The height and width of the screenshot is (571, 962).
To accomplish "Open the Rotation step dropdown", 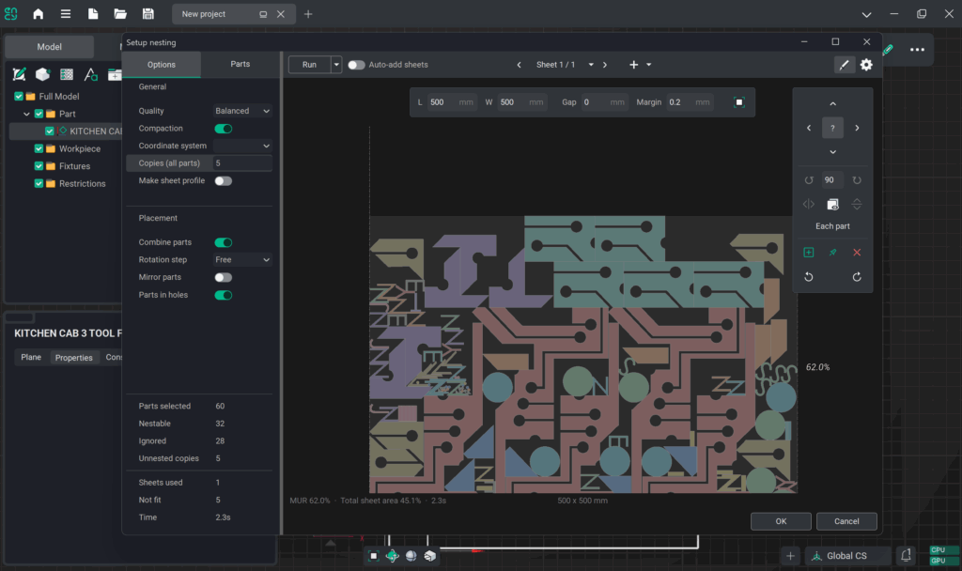I will pos(242,260).
